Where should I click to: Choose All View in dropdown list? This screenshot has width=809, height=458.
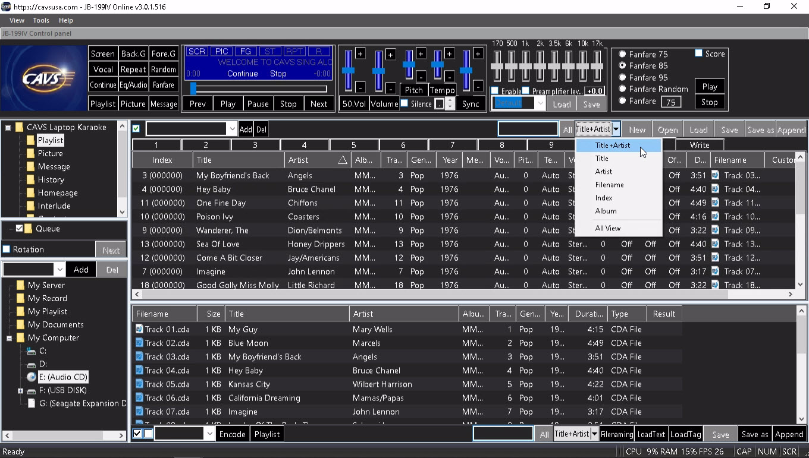pyautogui.click(x=607, y=228)
